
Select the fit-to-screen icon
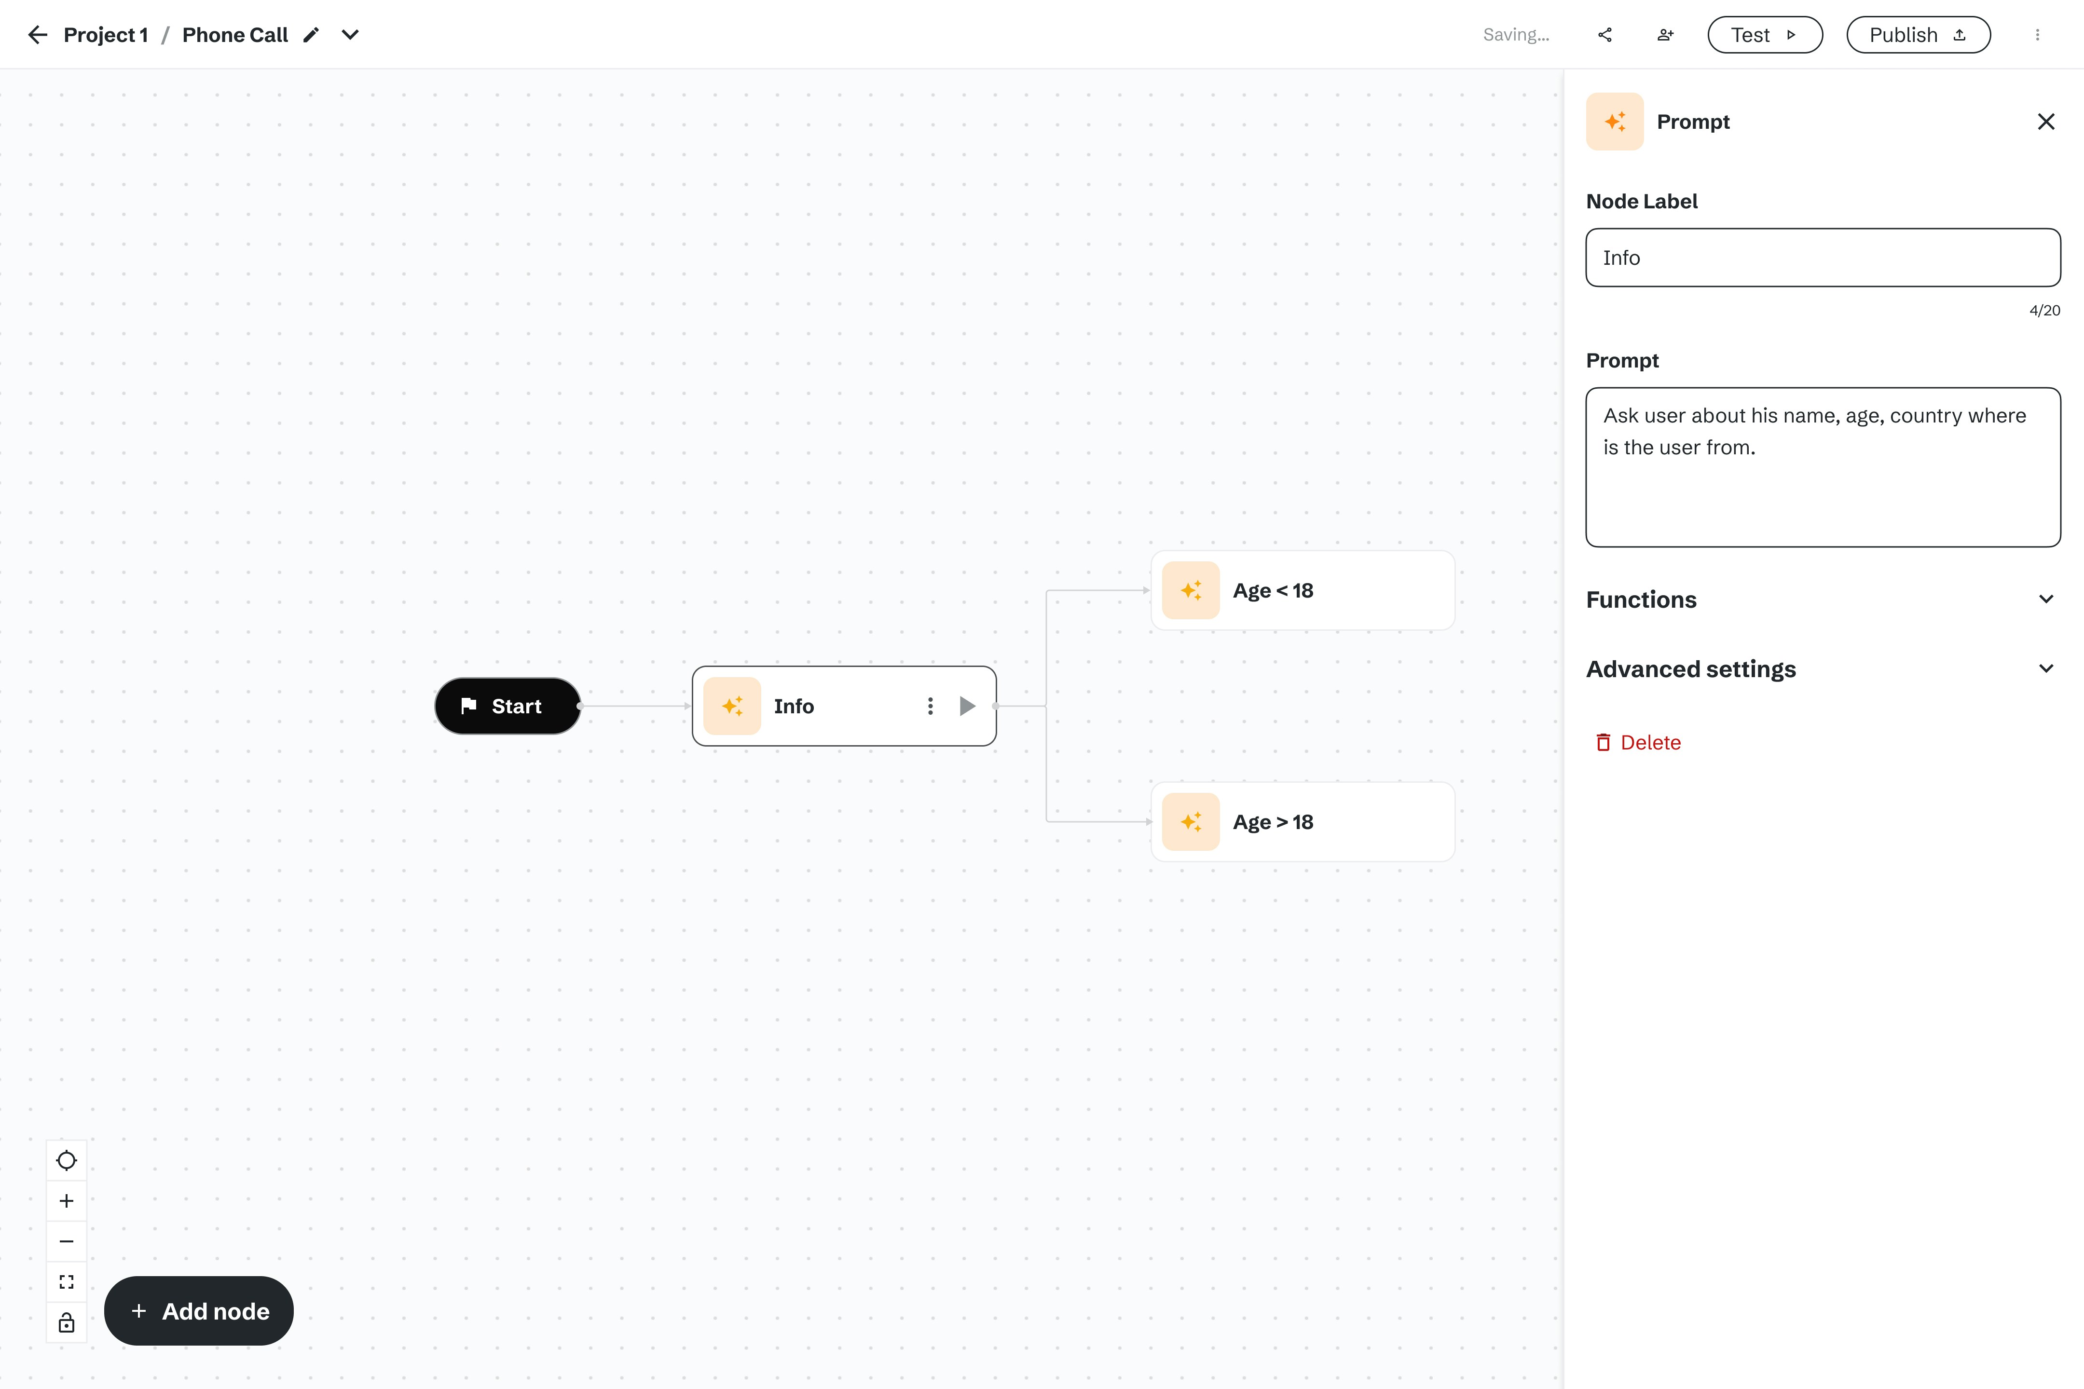[x=67, y=1281]
